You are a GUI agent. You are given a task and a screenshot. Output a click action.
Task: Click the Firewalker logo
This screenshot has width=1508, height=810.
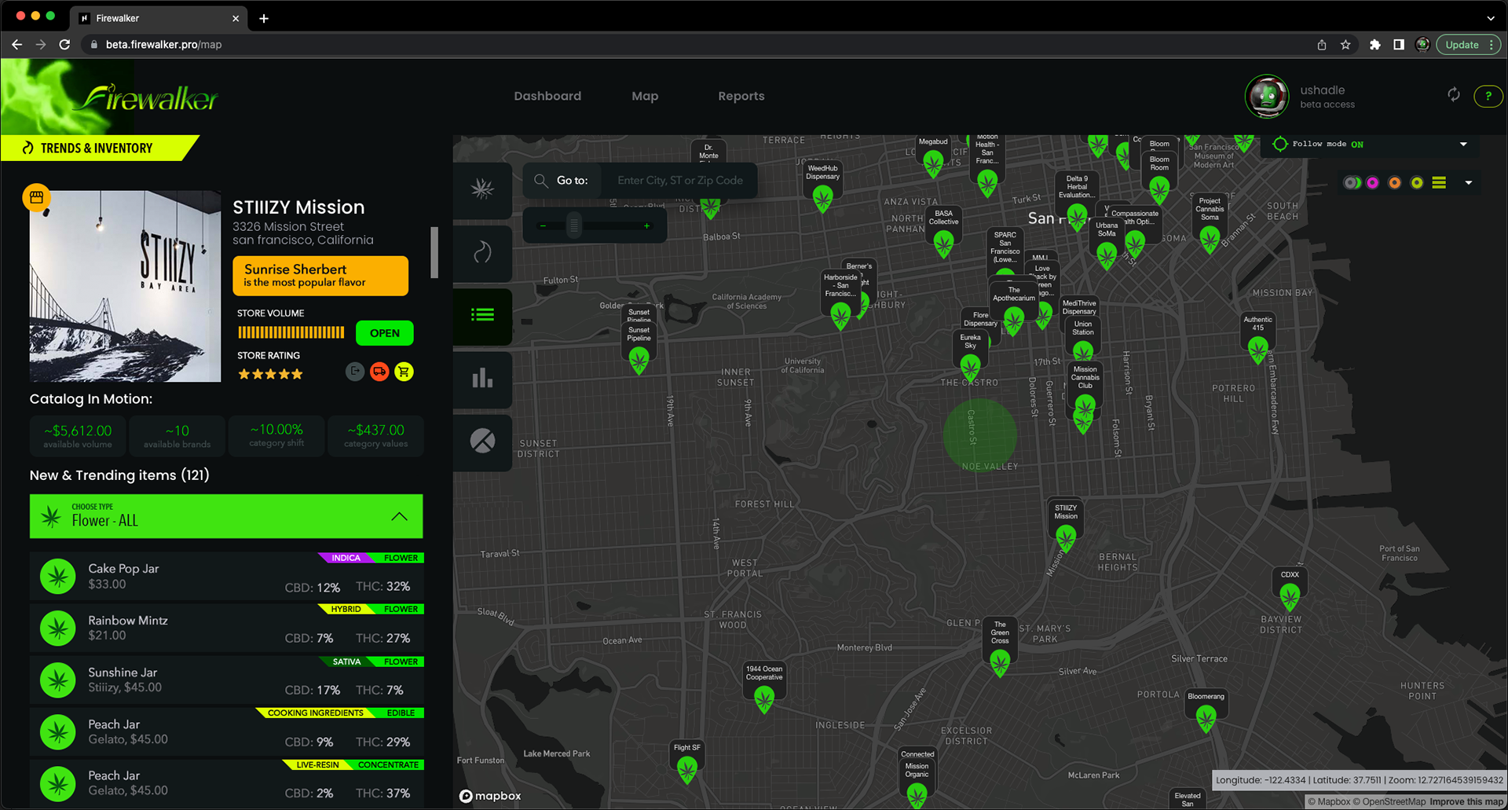pos(148,98)
